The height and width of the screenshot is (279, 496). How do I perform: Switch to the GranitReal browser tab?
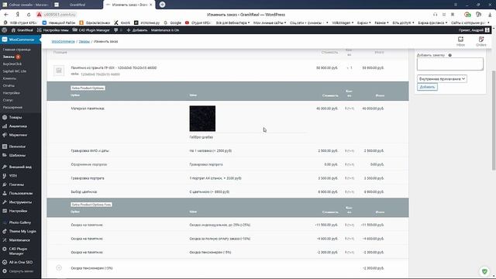(77, 5)
